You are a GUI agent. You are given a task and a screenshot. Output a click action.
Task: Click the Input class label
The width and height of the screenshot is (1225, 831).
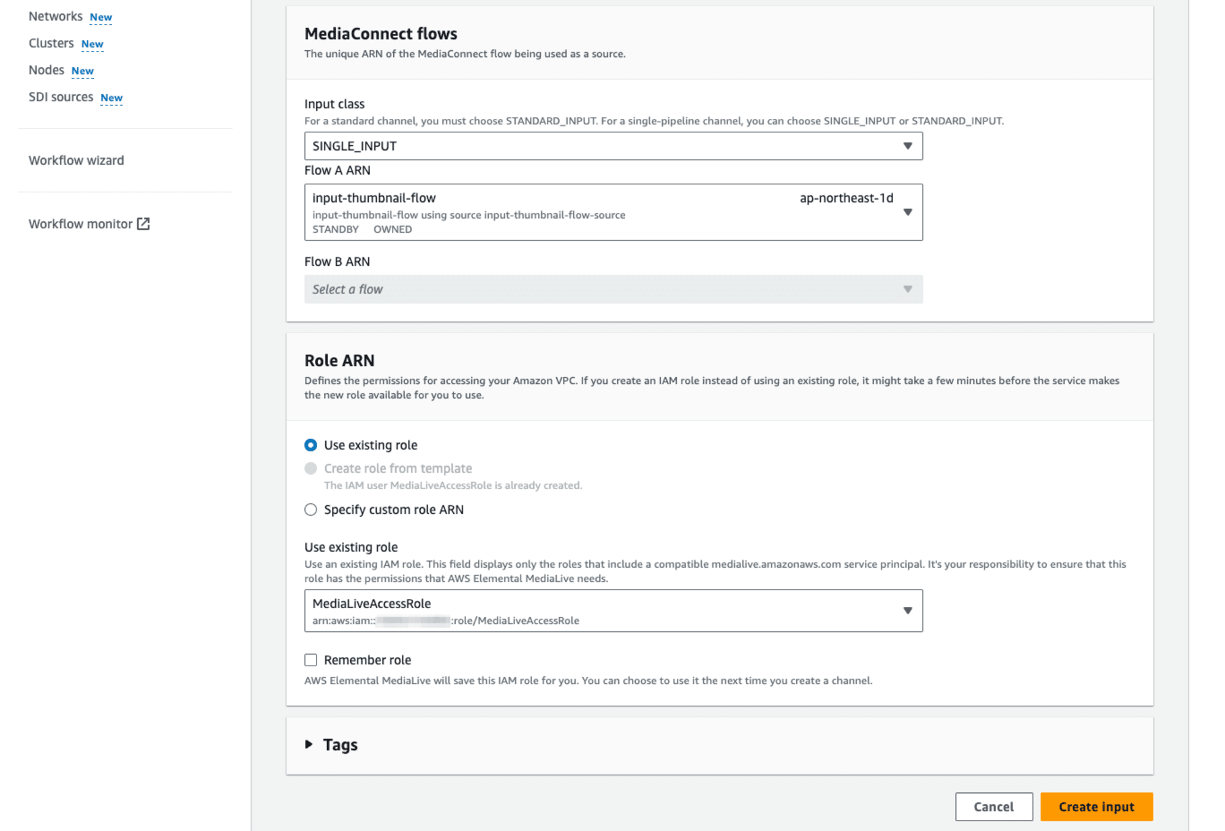[334, 104]
